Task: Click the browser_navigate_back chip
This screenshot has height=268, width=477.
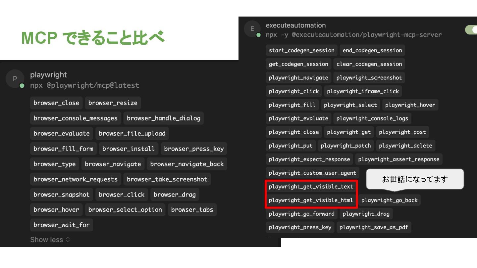Action: [187, 164]
